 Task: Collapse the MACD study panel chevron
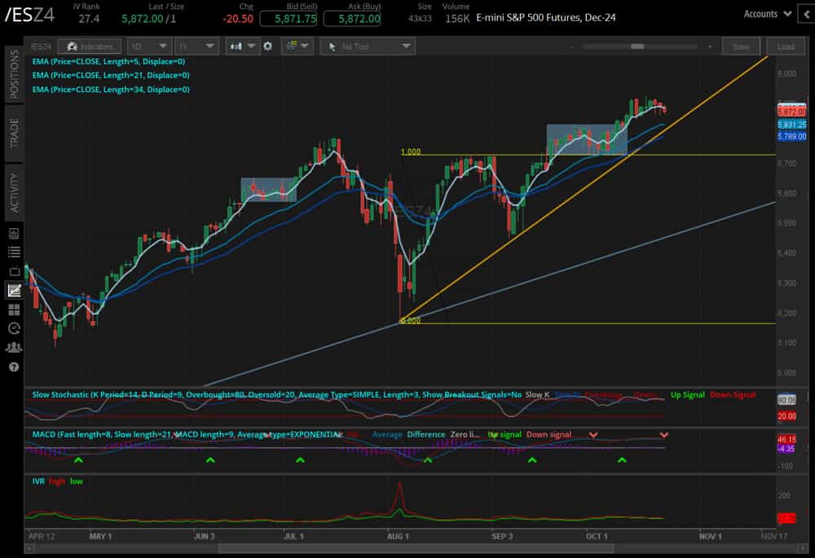click(x=663, y=434)
